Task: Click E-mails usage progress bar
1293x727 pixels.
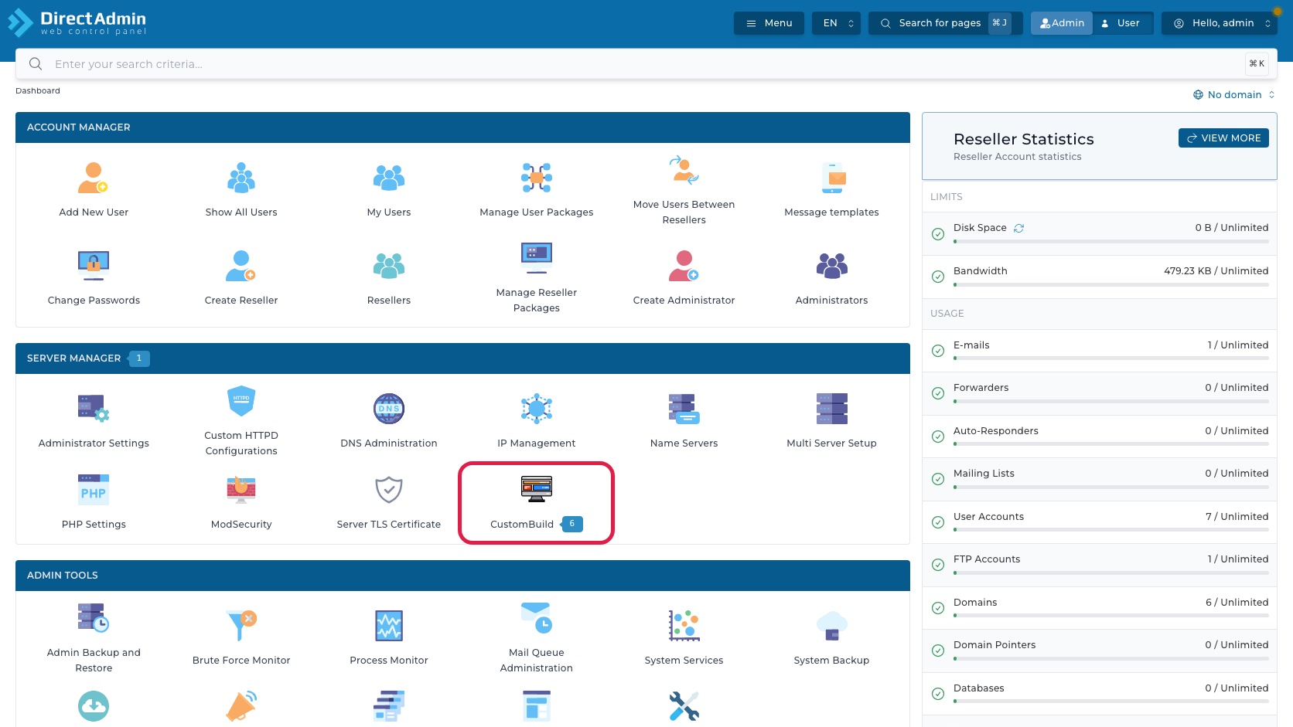Action: pyautogui.click(x=1111, y=358)
